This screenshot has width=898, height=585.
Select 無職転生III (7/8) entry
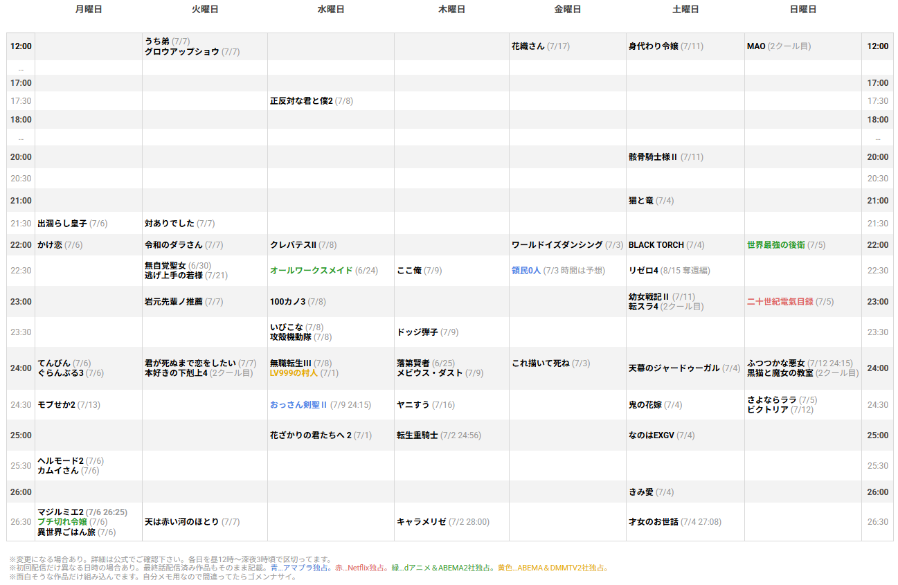[x=301, y=363]
